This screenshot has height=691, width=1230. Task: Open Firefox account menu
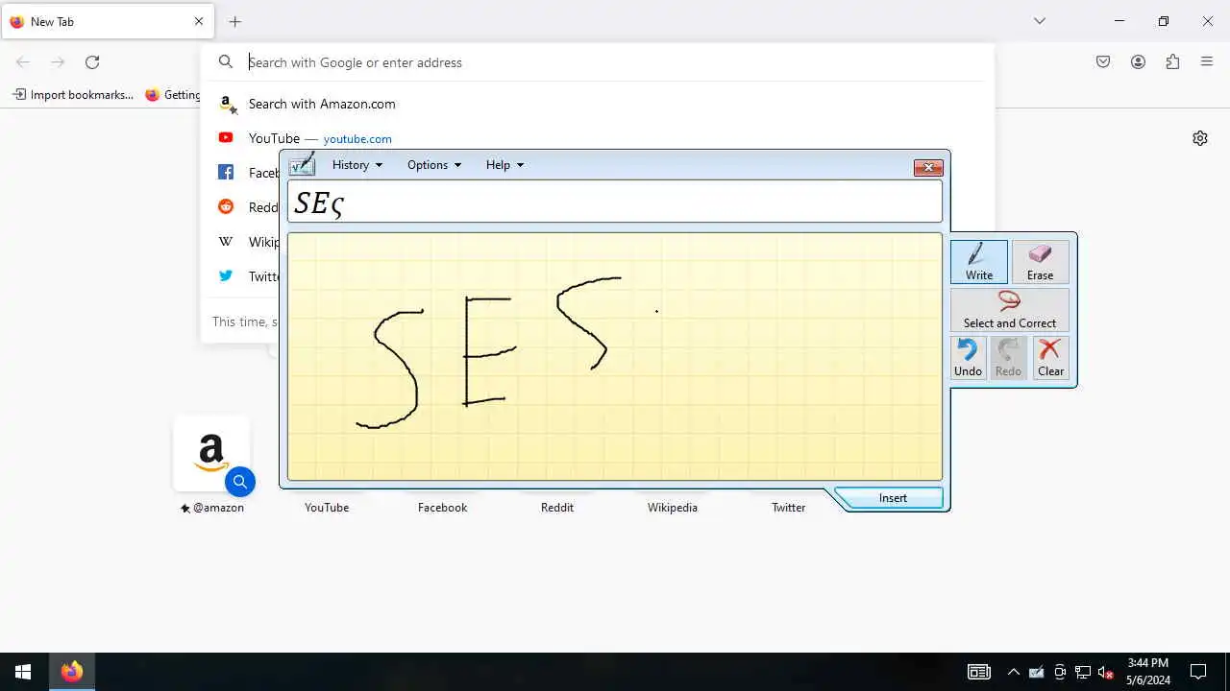pos(1138,62)
